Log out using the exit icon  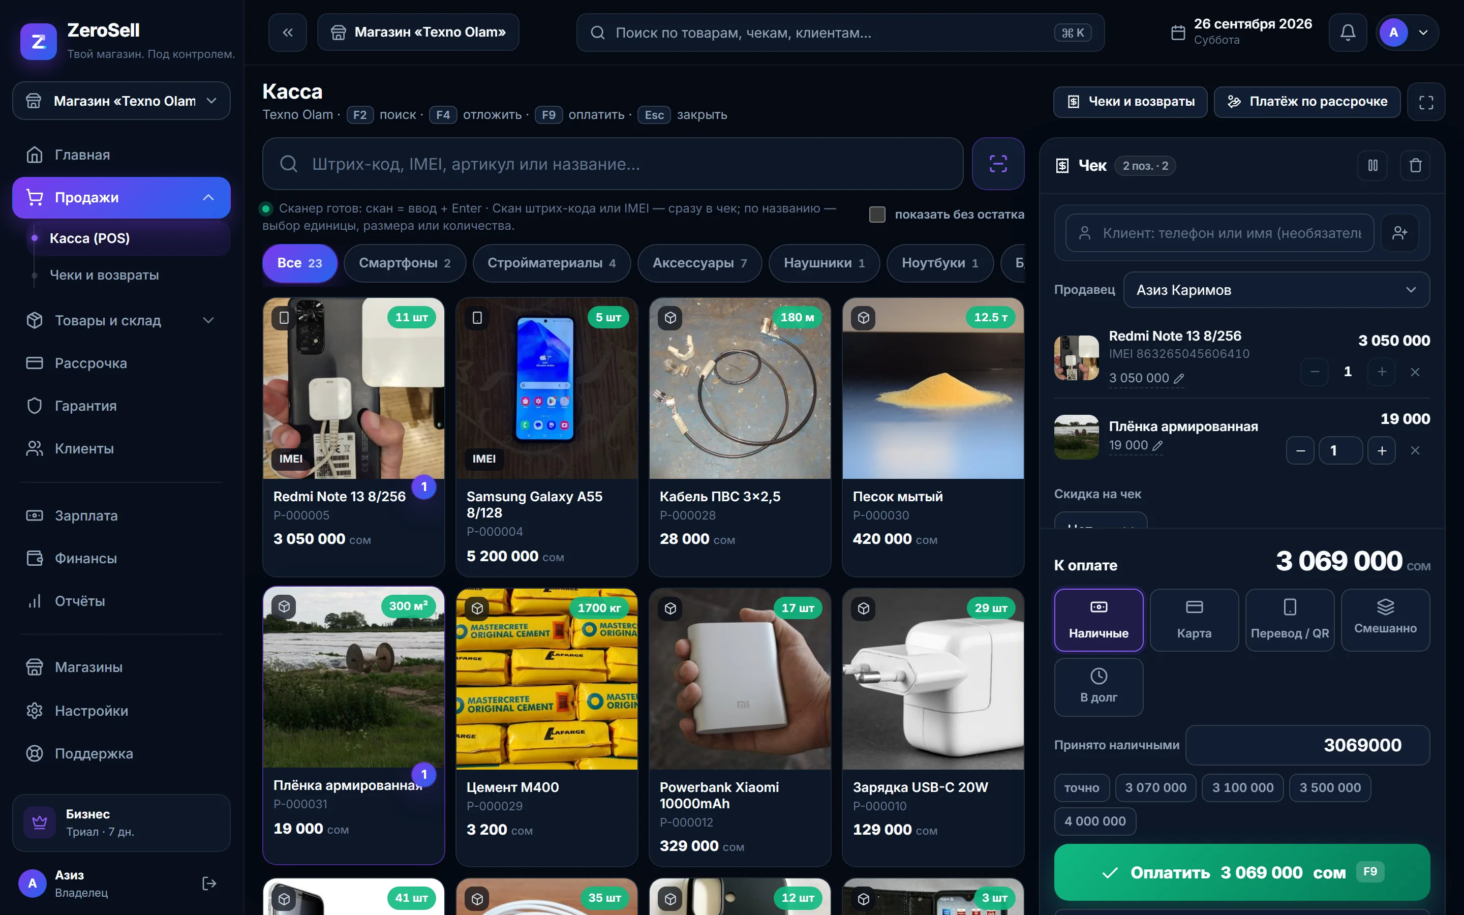[209, 883]
